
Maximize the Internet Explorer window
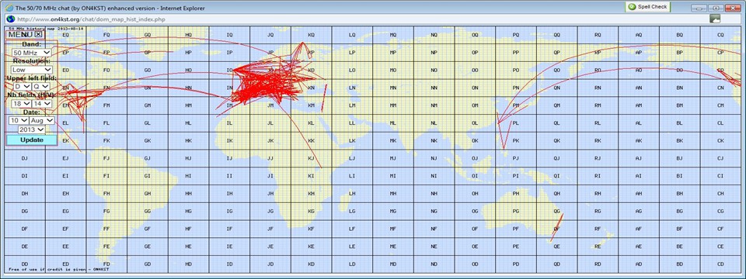(716, 8)
